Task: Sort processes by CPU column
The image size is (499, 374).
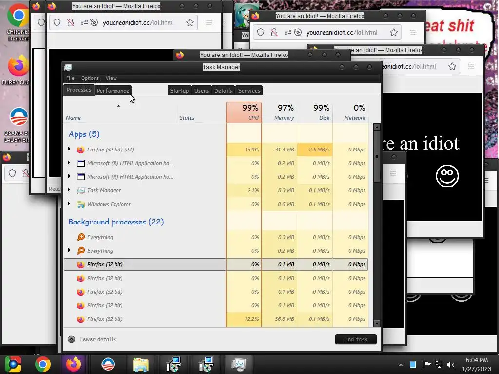Action: pyautogui.click(x=244, y=112)
